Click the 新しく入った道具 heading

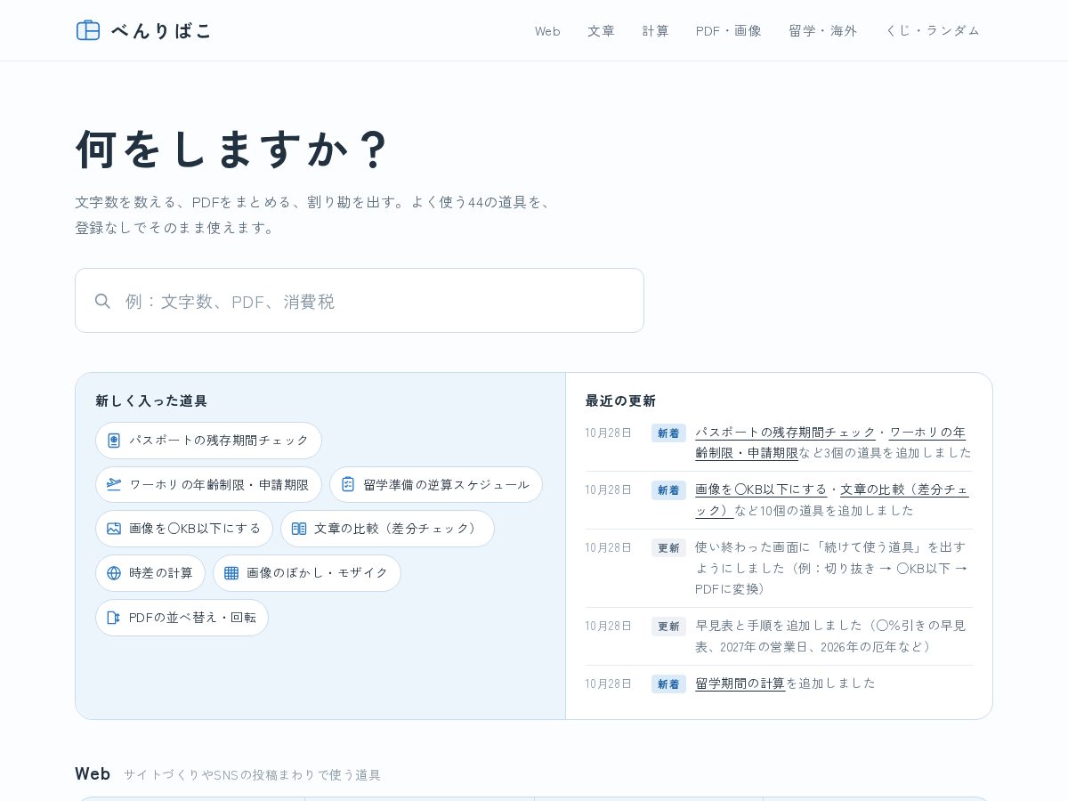click(x=151, y=400)
